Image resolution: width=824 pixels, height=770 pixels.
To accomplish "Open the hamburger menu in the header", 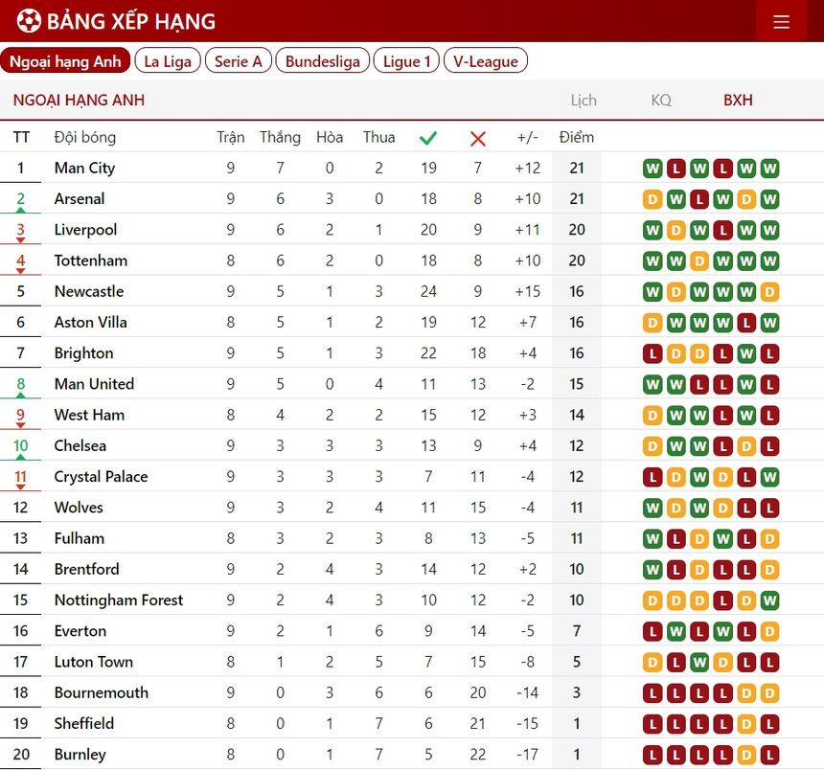I will point(781,21).
